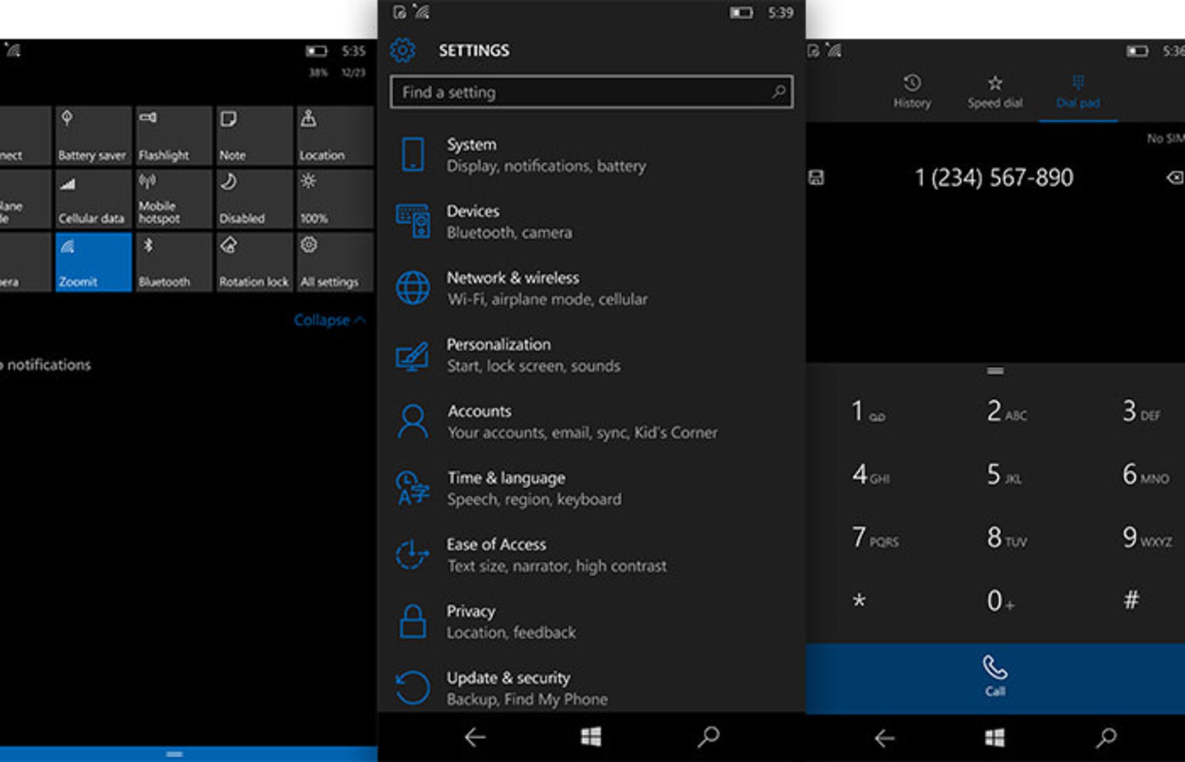Switch to the History tab
Viewport: 1185px width, 762px height.
(912, 91)
